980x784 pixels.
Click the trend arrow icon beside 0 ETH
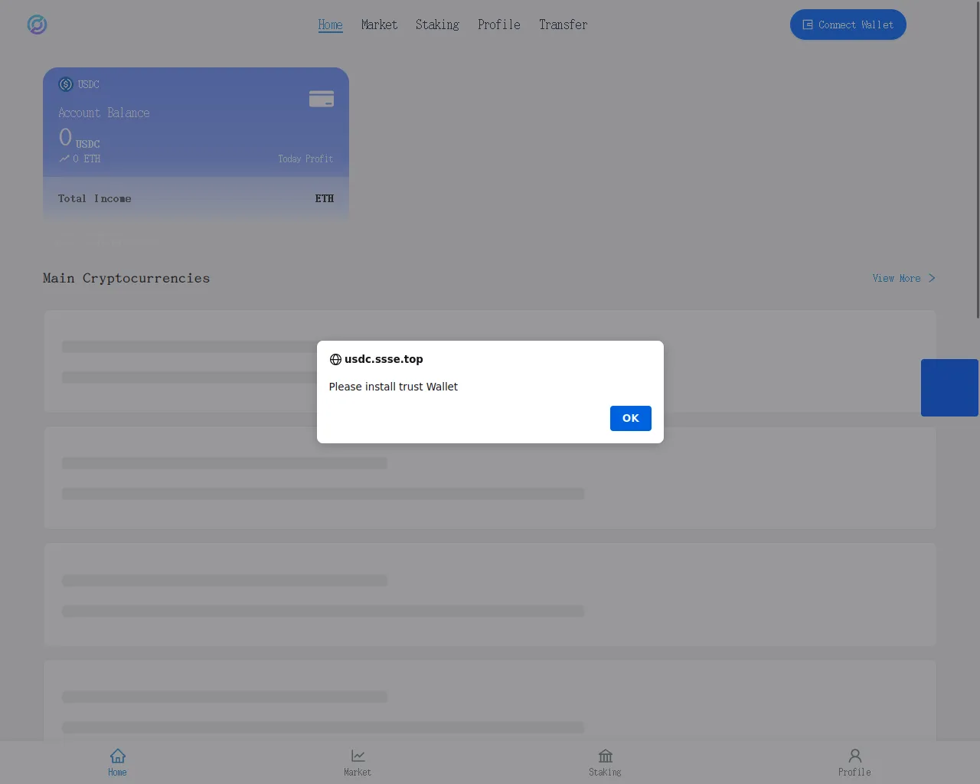pyautogui.click(x=64, y=158)
